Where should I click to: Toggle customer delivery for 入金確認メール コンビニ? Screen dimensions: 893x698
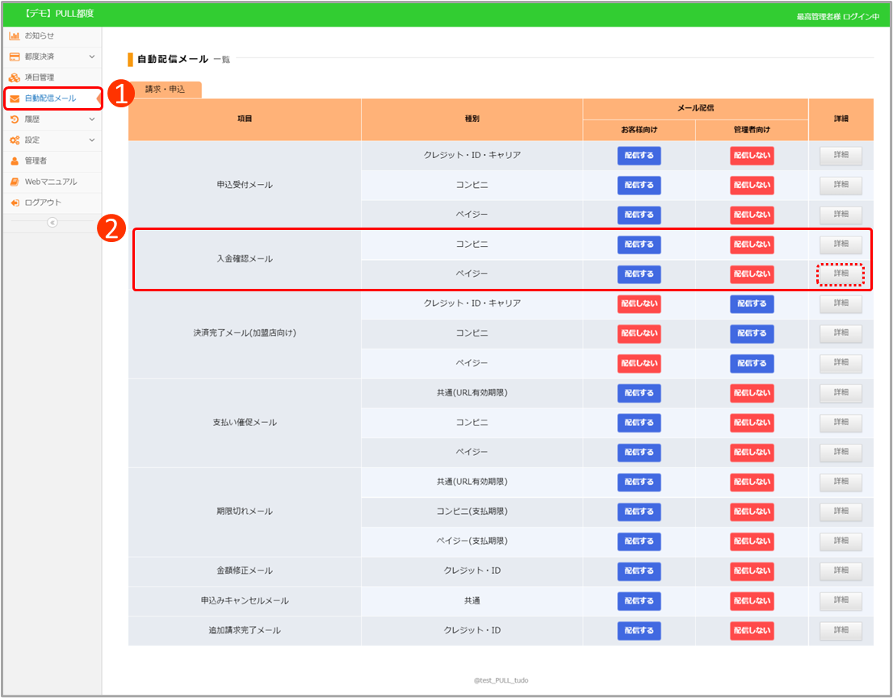coord(639,245)
